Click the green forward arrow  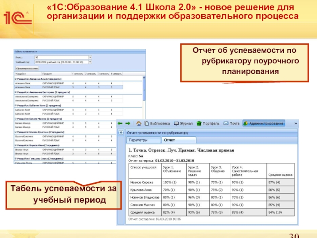128,123
